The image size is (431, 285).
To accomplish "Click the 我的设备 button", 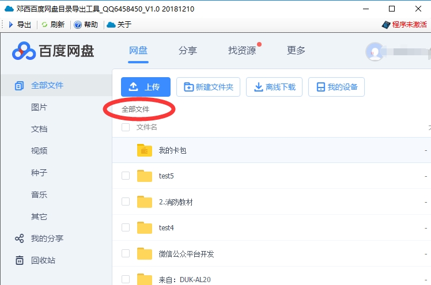I will [x=337, y=87].
